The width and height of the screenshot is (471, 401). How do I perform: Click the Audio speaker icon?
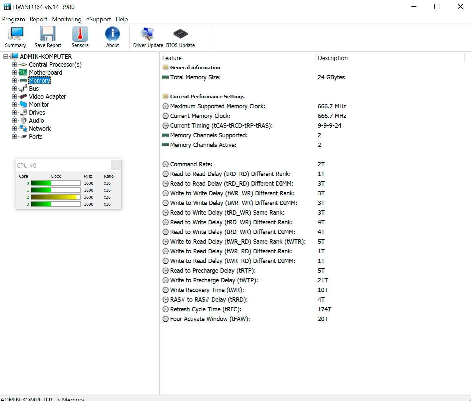coord(23,120)
